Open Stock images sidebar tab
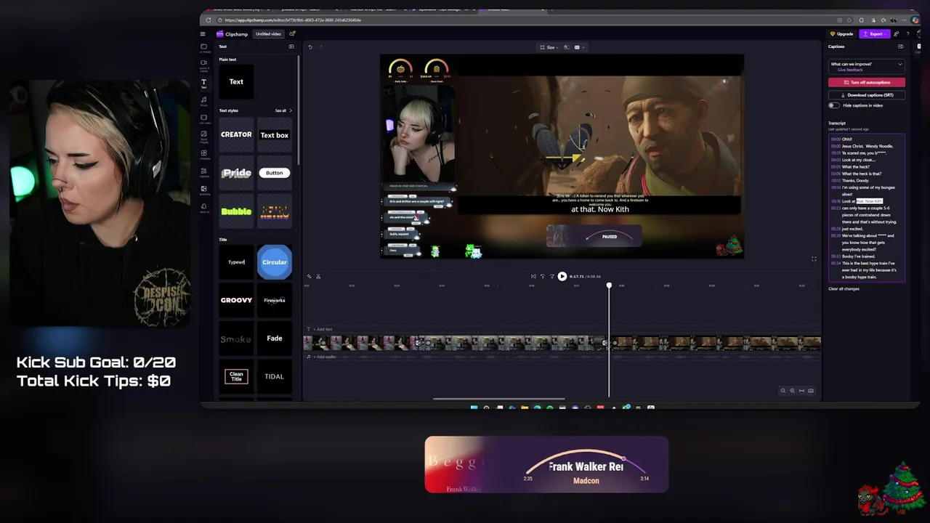930x523 pixels. [204, 137]
